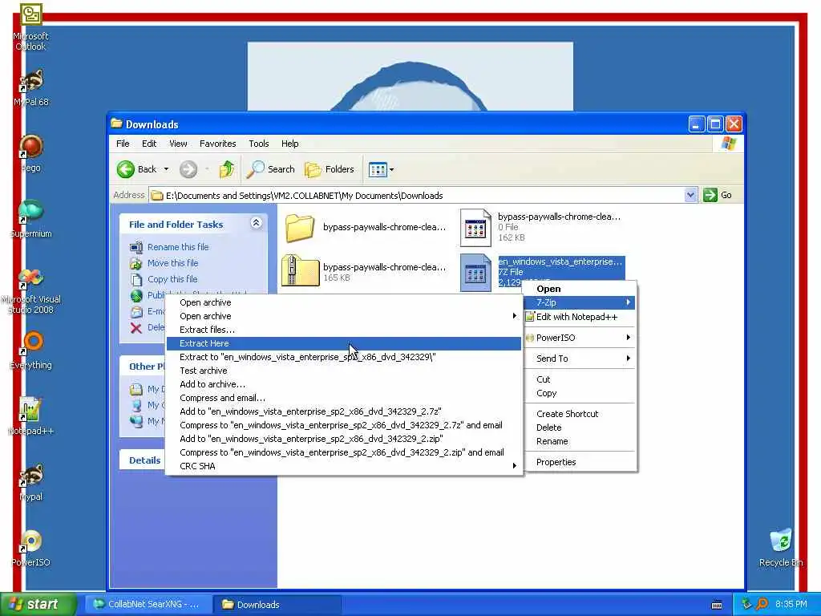Click the green Back arrow button

(x=126, y=169)
